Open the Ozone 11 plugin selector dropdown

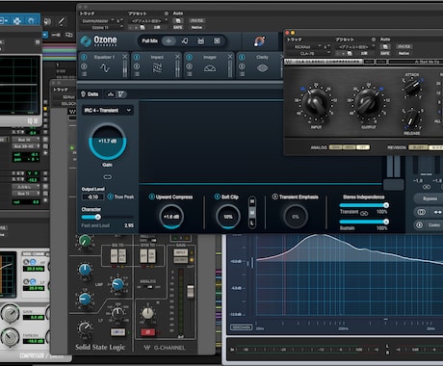tap(101, 28)
